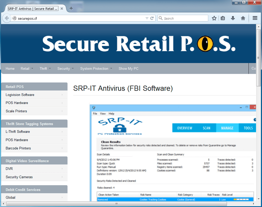The image size is (262, 207).
Task: Focus the securepos.cf address bar
Action: (x=81, y=18)
